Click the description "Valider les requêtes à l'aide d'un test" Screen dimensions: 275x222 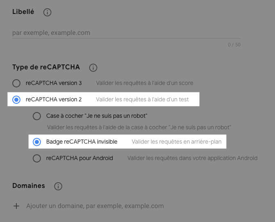point(142,100)
